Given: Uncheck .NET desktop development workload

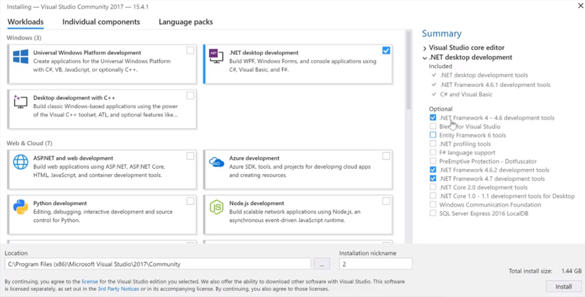Looking at the screenshot, I should 386,50.
